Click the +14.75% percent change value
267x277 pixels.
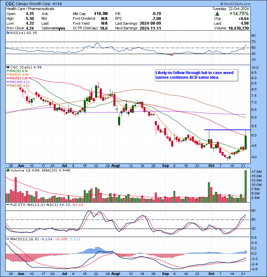click(239, 14)
